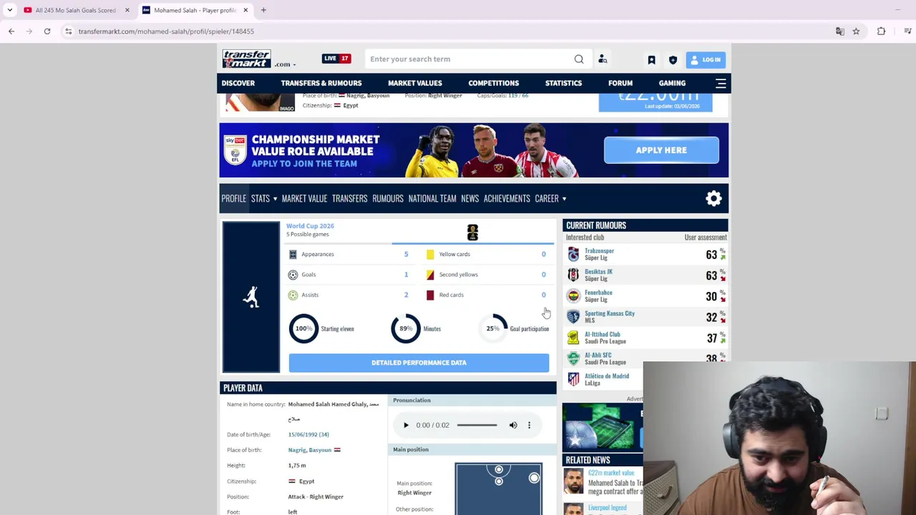Open the Sporting Kansas City rumour link
The image size is (916, 515).
point(610,313)
